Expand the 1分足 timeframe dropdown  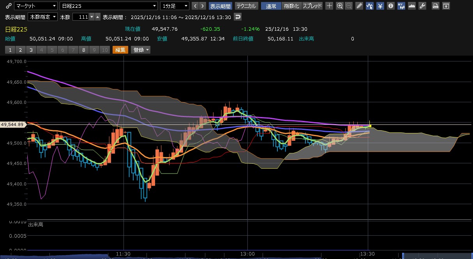[x=175, y=6]
